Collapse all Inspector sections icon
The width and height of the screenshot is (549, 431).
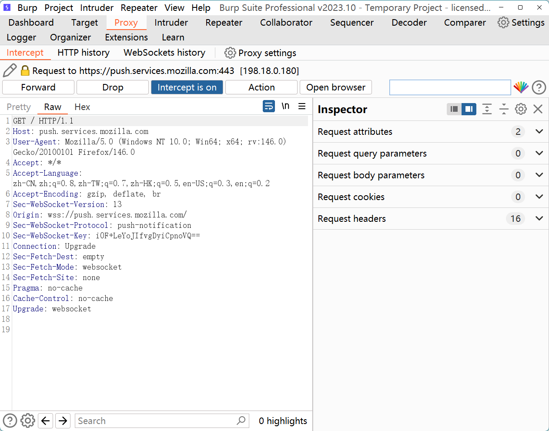coord(504,109)
